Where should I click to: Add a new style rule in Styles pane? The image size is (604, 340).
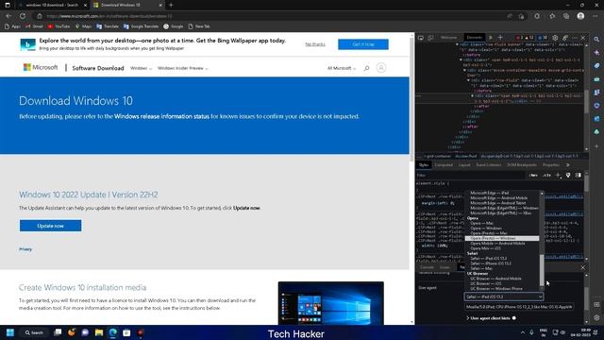(558, 175)
